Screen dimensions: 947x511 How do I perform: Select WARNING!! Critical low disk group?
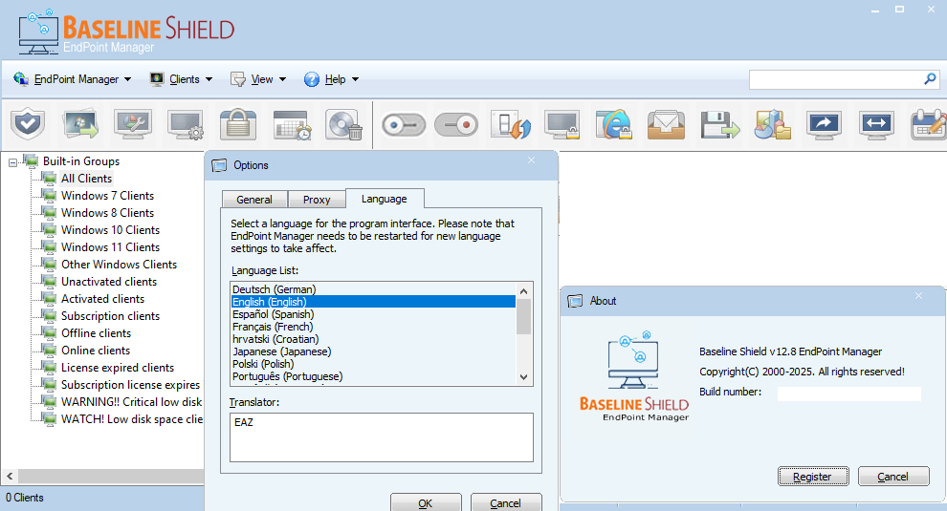(x=131, y=402)
